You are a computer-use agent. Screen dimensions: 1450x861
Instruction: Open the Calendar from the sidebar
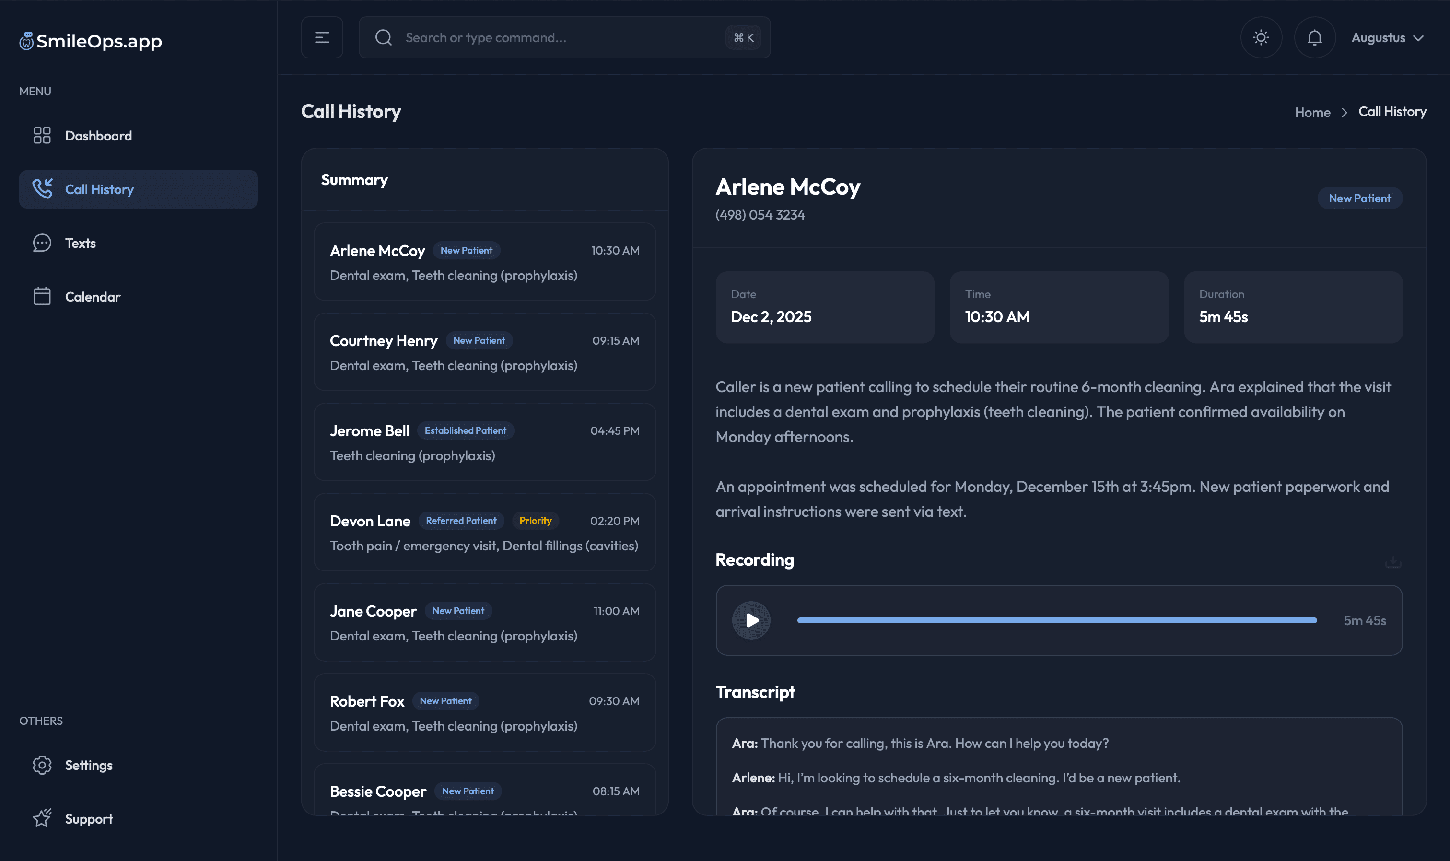pyautogui.click(x=93, y=296)
